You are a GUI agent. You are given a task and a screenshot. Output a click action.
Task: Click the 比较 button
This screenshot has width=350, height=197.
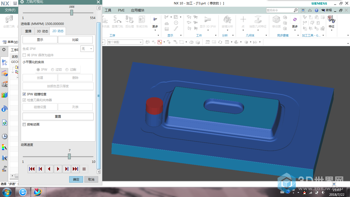[75, 40]
